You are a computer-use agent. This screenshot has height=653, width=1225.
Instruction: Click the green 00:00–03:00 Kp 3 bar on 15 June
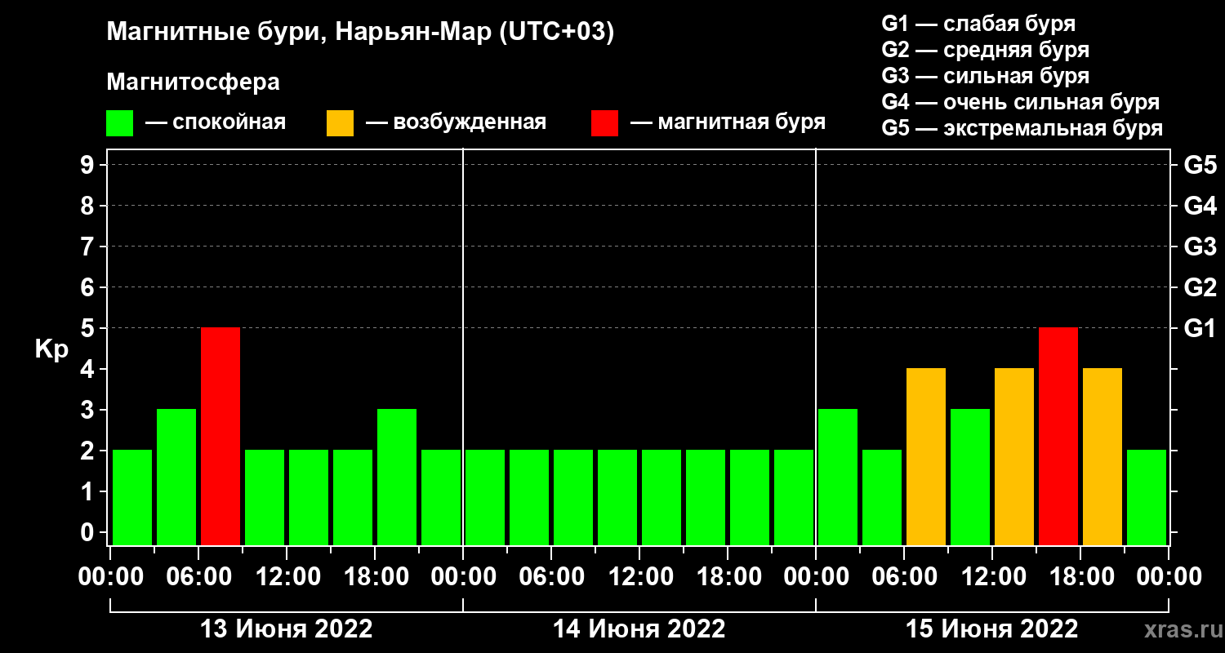coord(838,477)
